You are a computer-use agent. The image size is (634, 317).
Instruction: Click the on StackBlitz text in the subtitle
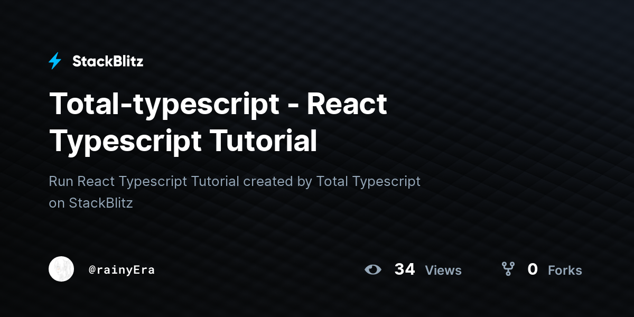coord(91,203)
